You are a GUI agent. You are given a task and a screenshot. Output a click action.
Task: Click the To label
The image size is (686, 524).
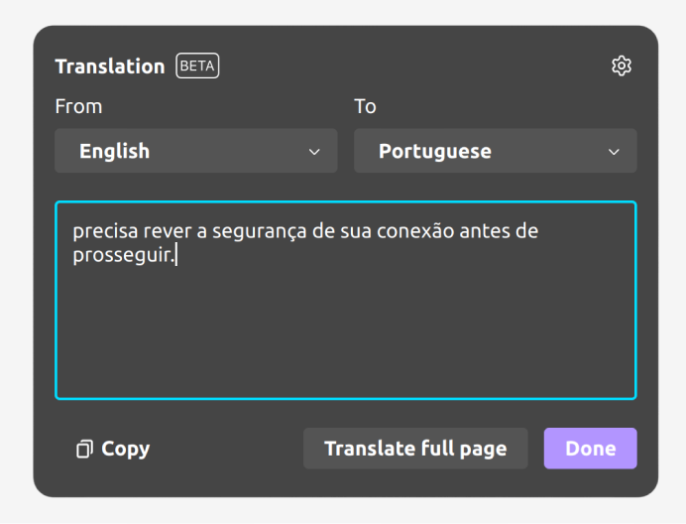[365, 106]
